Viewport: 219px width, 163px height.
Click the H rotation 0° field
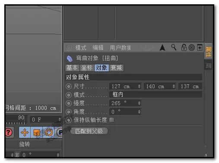coord(40,155)
